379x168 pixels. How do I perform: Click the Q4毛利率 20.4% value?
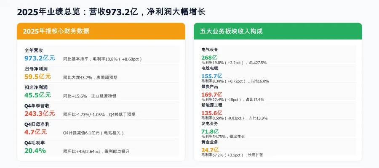pos(35,151)
